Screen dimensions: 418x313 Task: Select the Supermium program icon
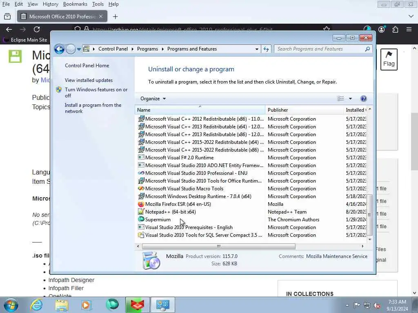tap(141, 220)
